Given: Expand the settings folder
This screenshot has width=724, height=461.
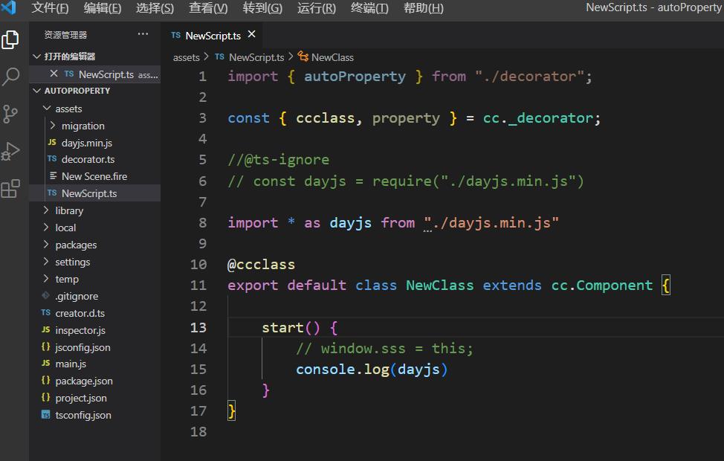Looking at the screenshot, I should (x=45, y=262).
